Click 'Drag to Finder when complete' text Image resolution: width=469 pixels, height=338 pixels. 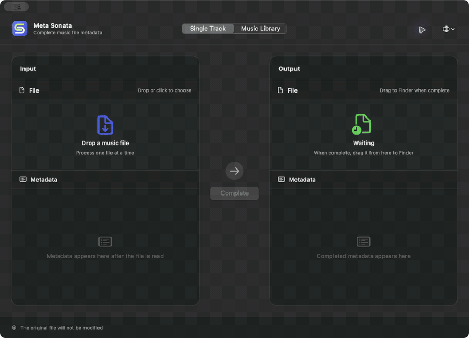click(415, 90)
